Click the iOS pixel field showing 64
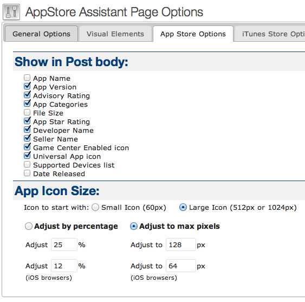 (181, 266)
